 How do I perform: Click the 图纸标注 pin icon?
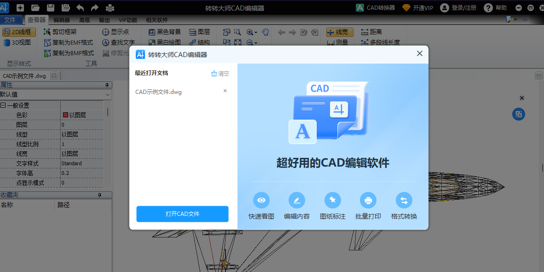pyautogui.click(x=332, y=200)
